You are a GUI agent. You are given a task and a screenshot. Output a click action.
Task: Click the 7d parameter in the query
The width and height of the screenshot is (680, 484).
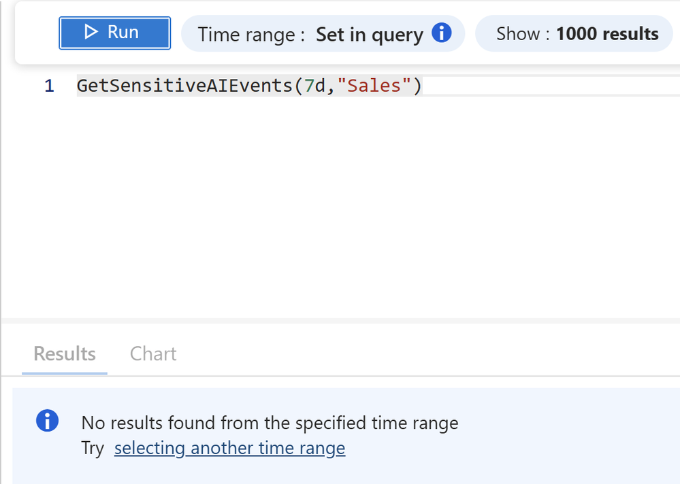(x=315, y=86)
